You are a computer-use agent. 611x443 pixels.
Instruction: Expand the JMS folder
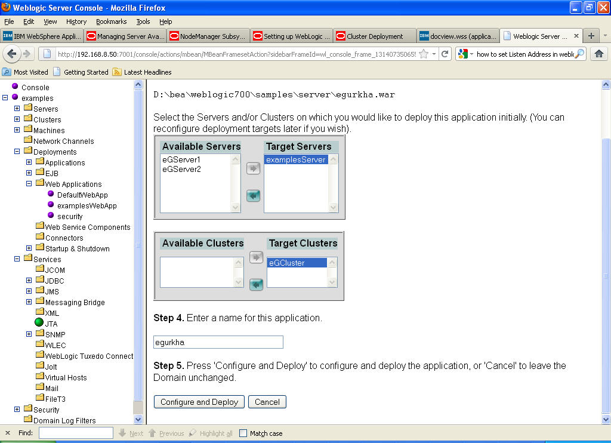click(29, 291)
